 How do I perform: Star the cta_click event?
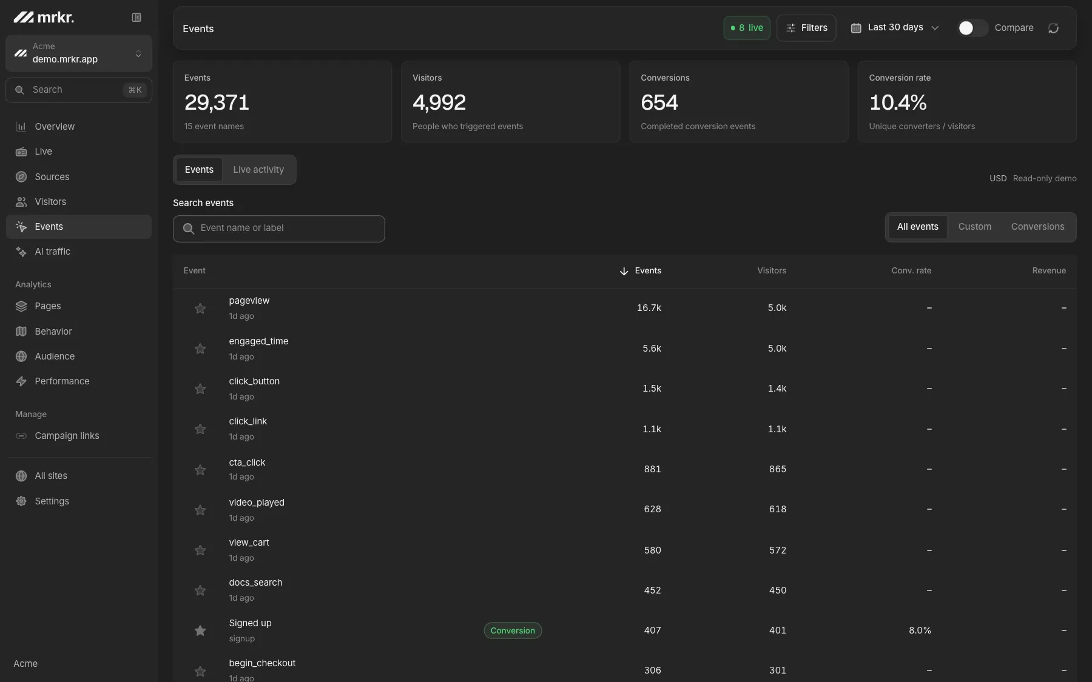[x=200, y=470]
